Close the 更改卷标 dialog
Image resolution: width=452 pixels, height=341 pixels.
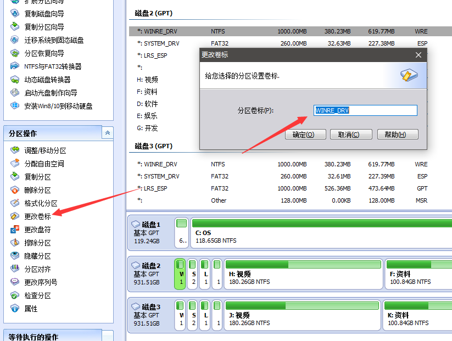coord(418,55)
